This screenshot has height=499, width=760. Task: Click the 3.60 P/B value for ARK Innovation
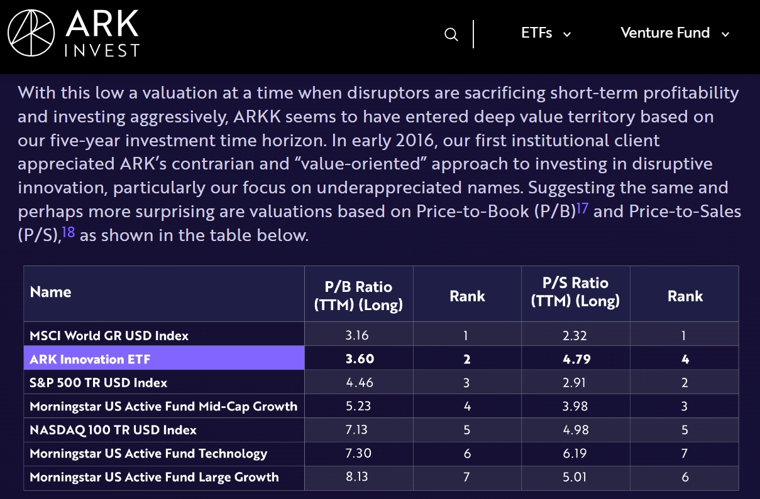click(x=358, y=359)
